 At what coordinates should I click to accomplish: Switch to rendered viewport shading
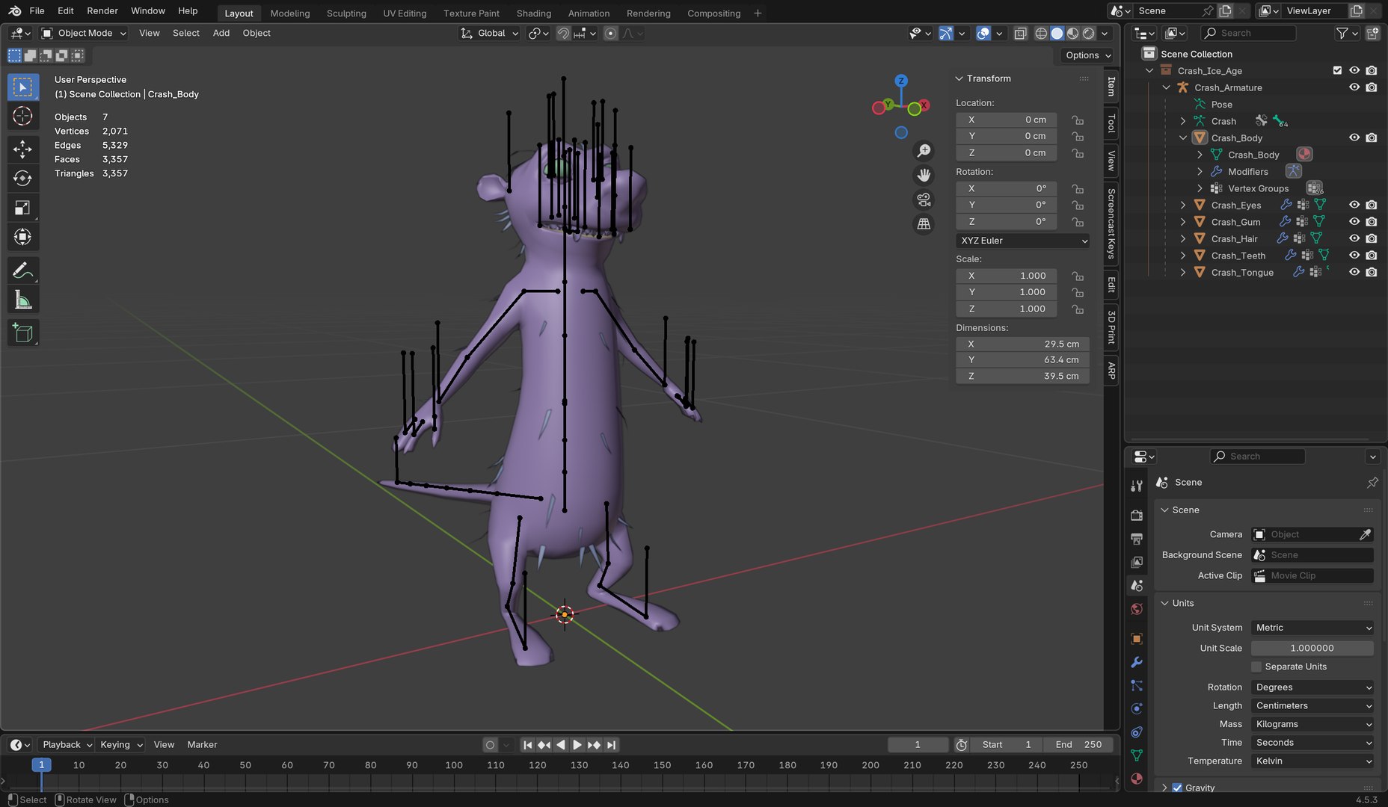tap(1088, 33)
